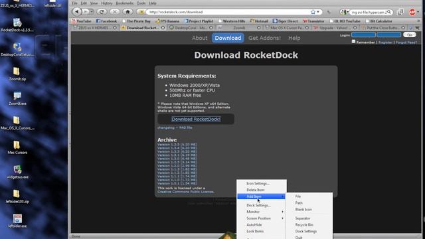
Task: Show more bookmarks via toolbar chevron
Action: coord(418,21)
